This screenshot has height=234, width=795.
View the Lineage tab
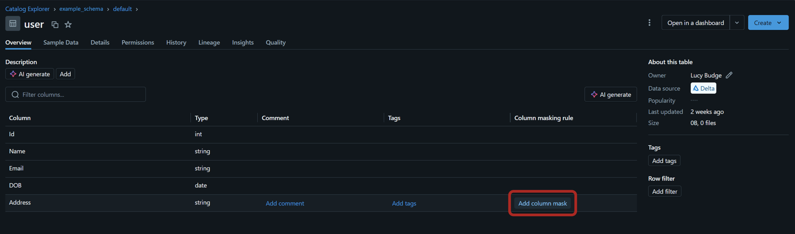click(x=209, y=42)
